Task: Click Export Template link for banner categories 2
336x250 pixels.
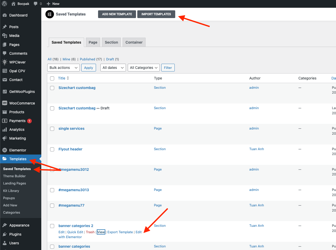Action: [x=120, y=232]
